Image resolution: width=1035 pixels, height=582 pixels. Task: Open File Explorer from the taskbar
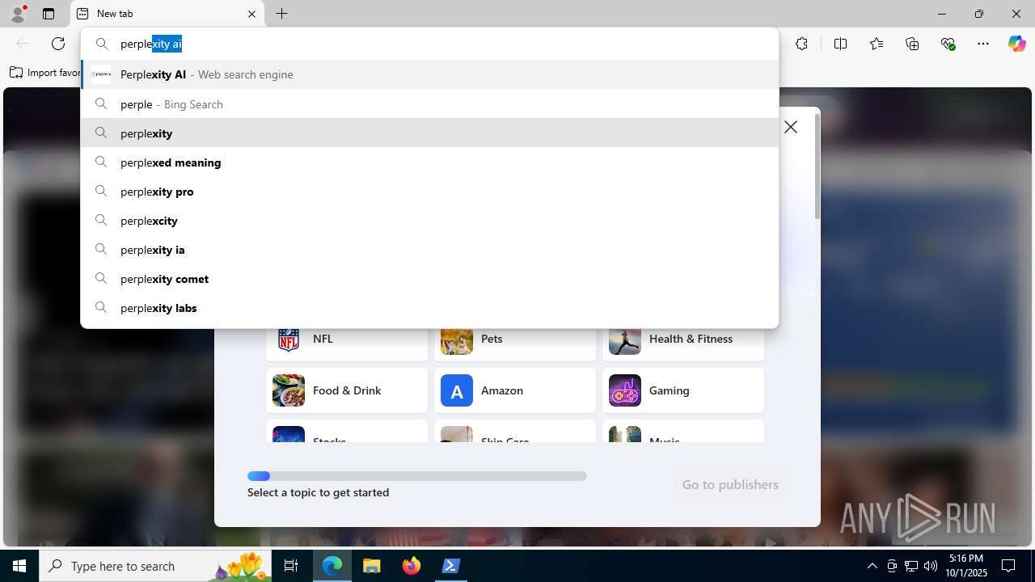coord(372,566)
